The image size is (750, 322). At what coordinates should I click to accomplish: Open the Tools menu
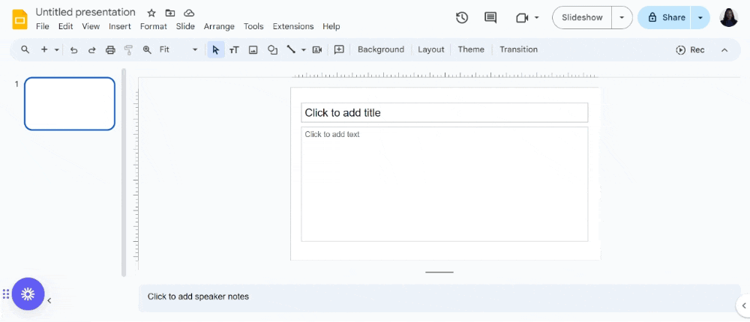click(253, 26)
